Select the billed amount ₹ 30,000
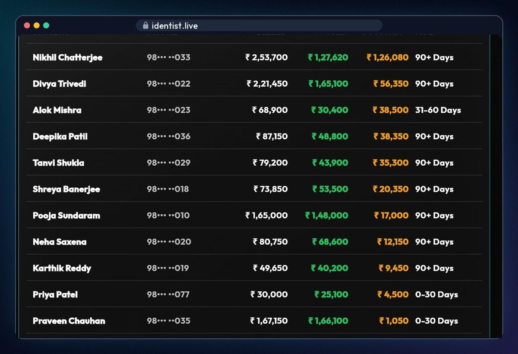The image size is (518, 354). pyautogui.click(x=269, y=294)
